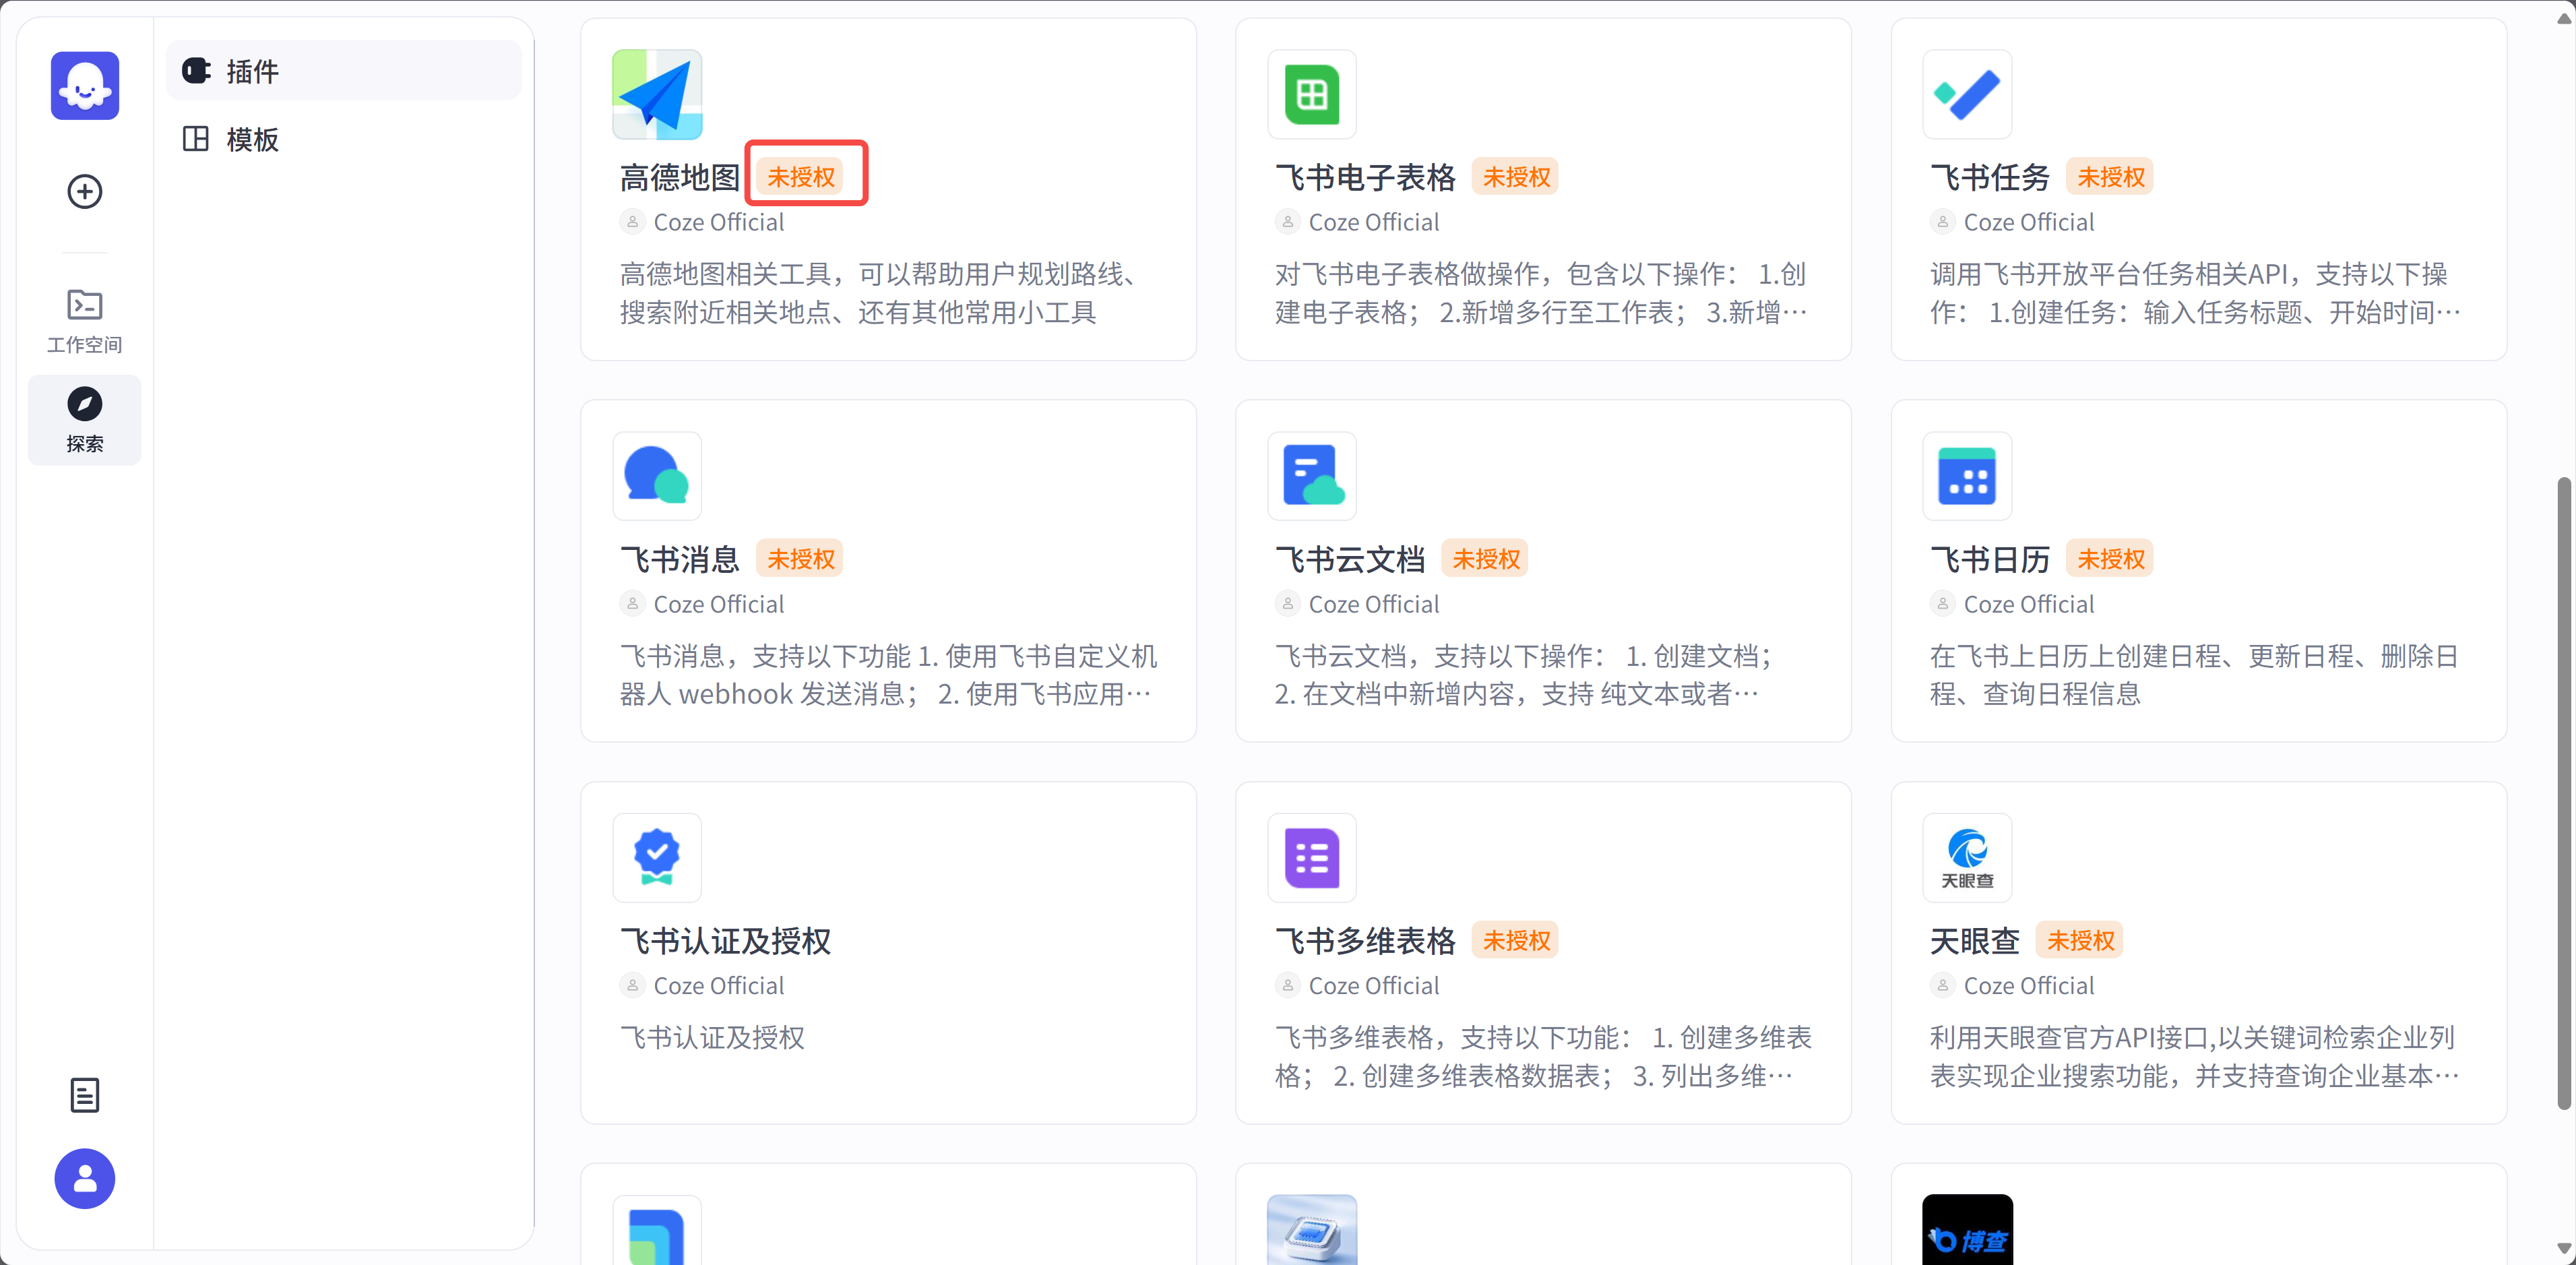This screenshot has height=1265, width=2576.
Task: Click the 高德地图 paper plane icon
Action: tap(657, 95)
